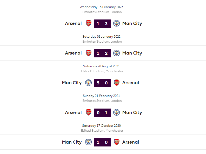Click Arsenal team name in 15 February 2023 match

click(73, 23)
